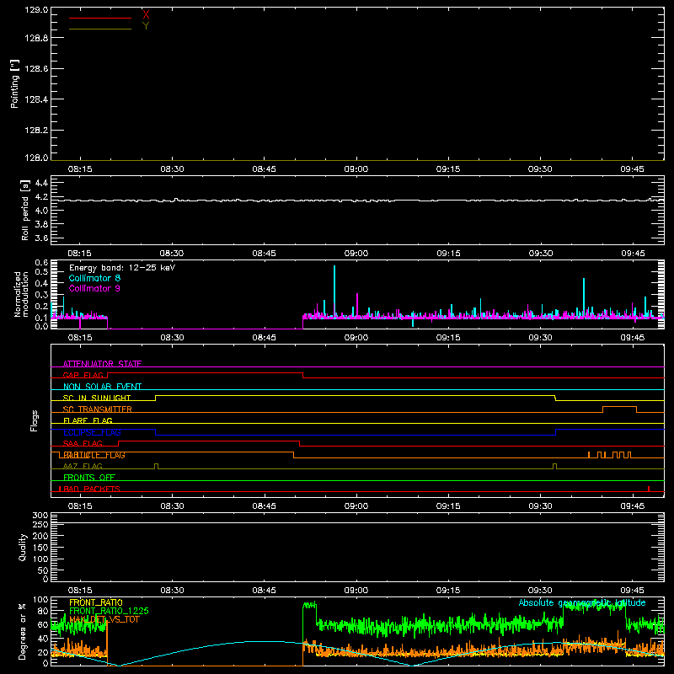Click the MAX_DET_VS_TOT legend entry
This screenshot has width=674, height=674.
104,619
